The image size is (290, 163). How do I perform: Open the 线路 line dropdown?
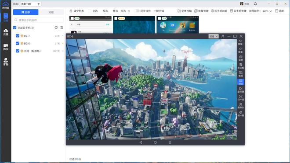tap(30, 3)
